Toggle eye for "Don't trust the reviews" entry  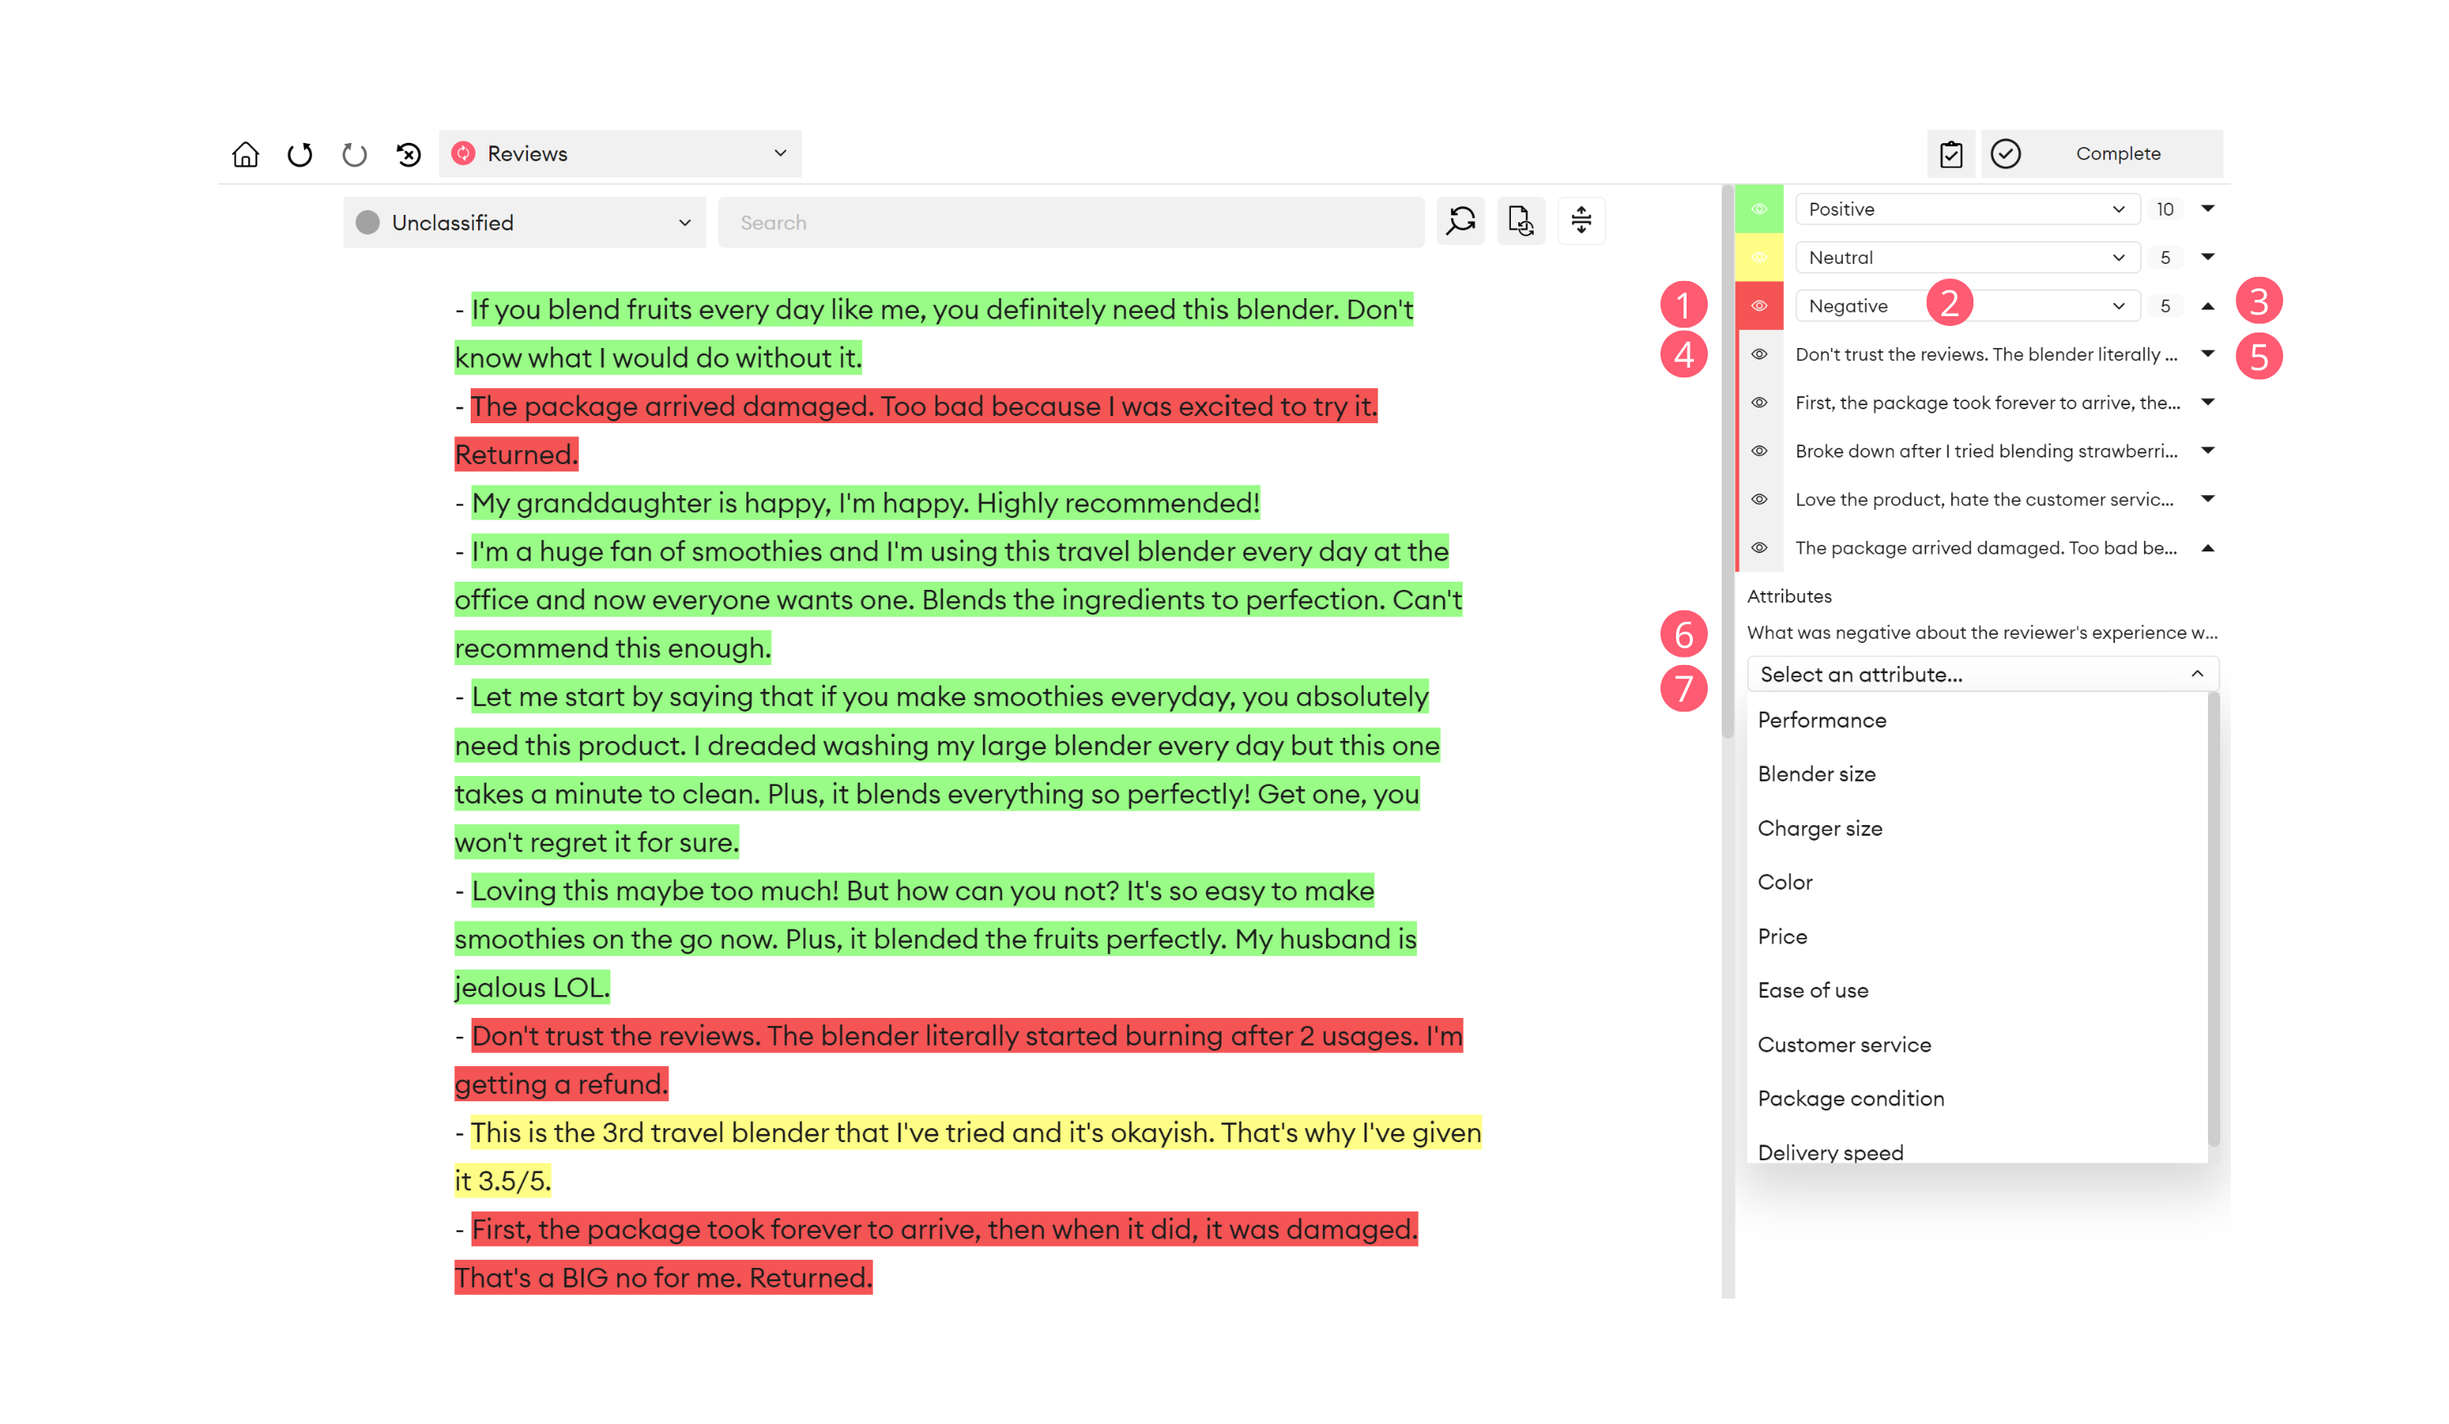(x=1759, y=355)
